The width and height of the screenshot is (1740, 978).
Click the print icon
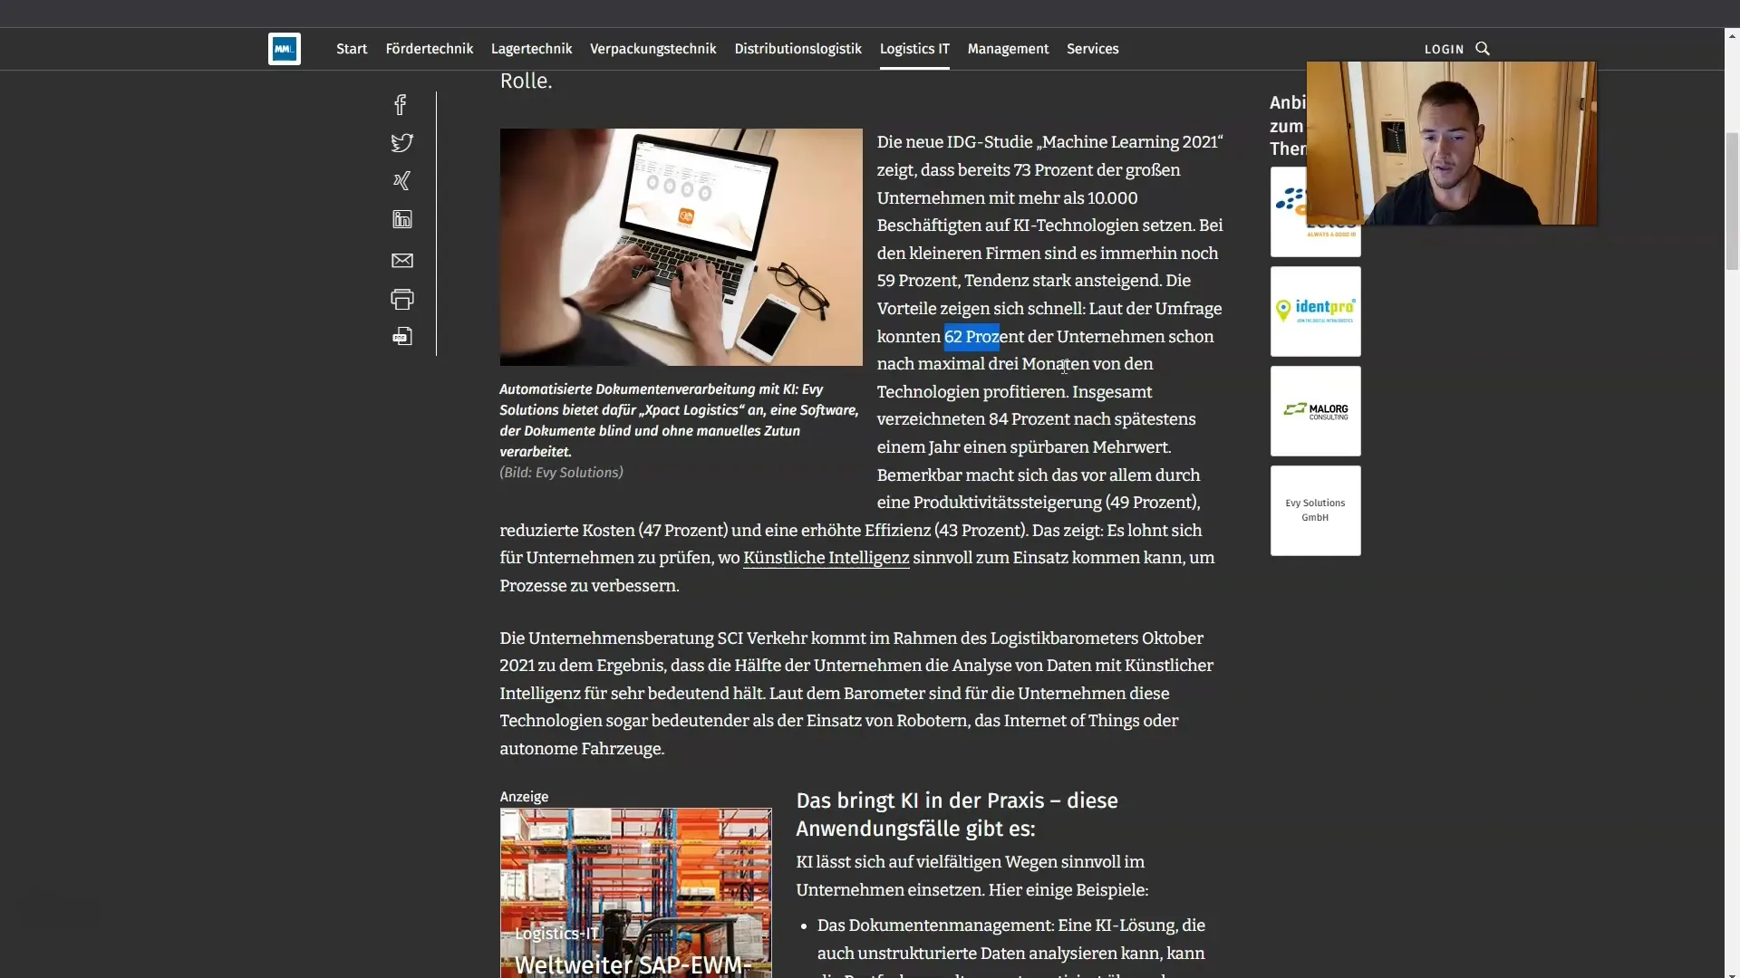point(401,301)
